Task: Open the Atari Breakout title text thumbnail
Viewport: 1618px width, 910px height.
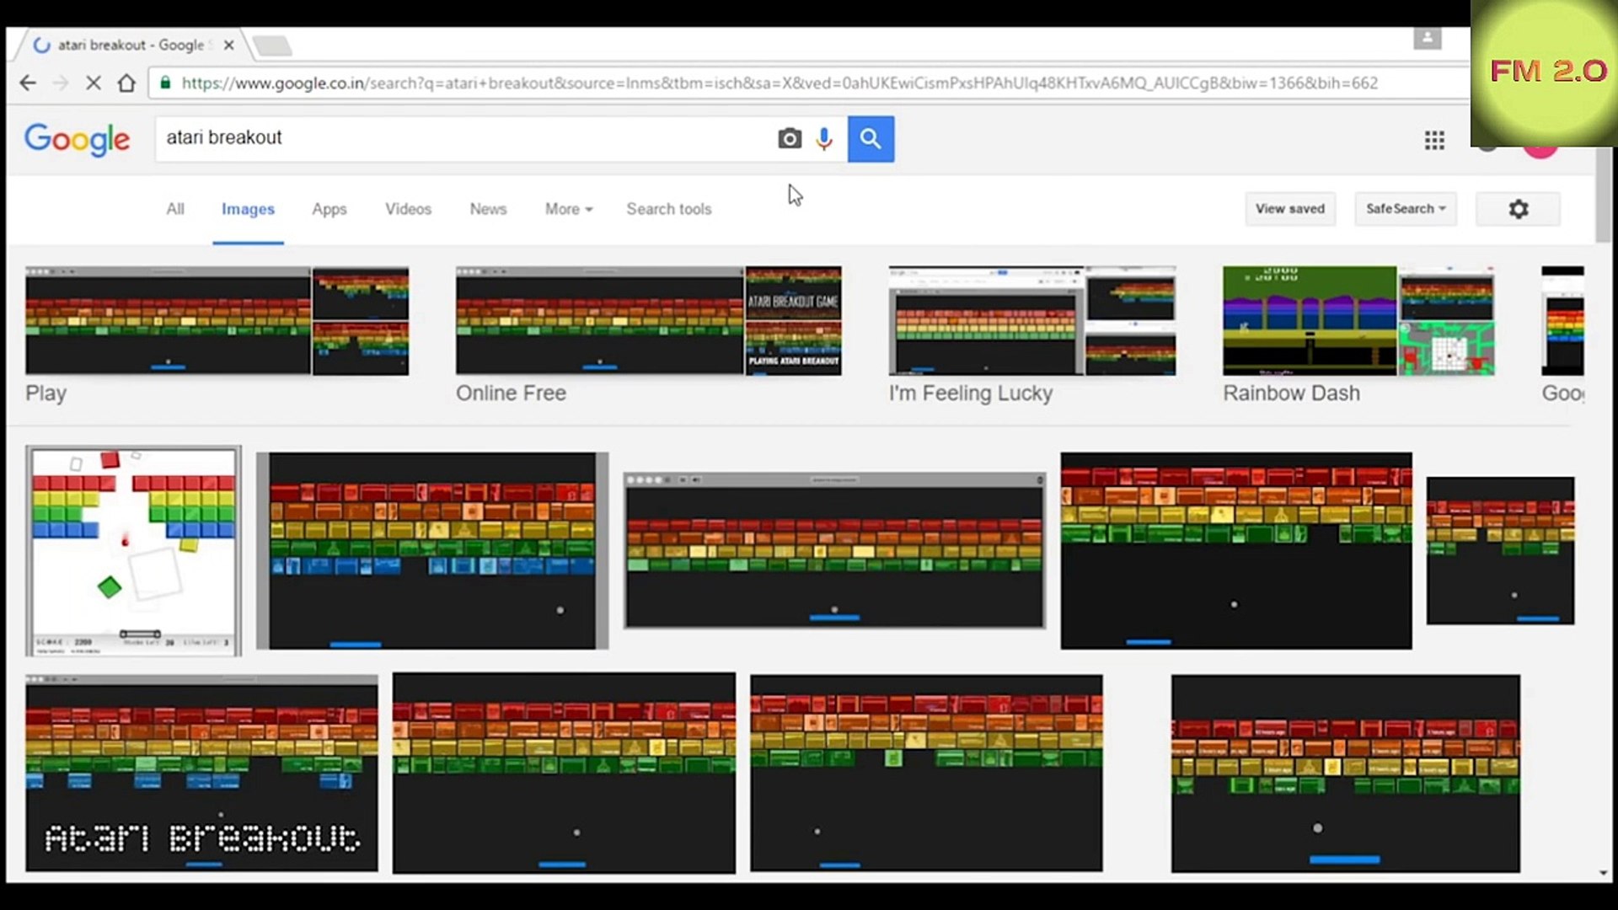Action: click(x=201, y=773)
